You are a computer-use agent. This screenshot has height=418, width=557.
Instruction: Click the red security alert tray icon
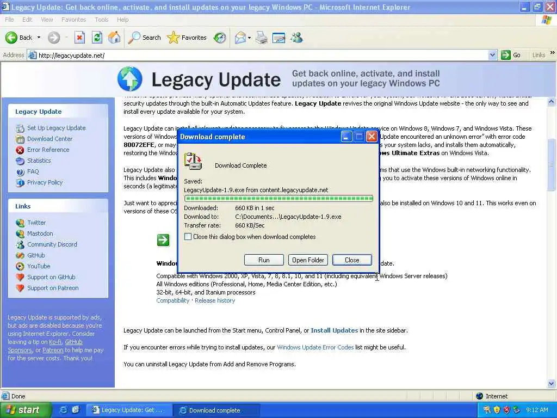(x=506, y=410)
